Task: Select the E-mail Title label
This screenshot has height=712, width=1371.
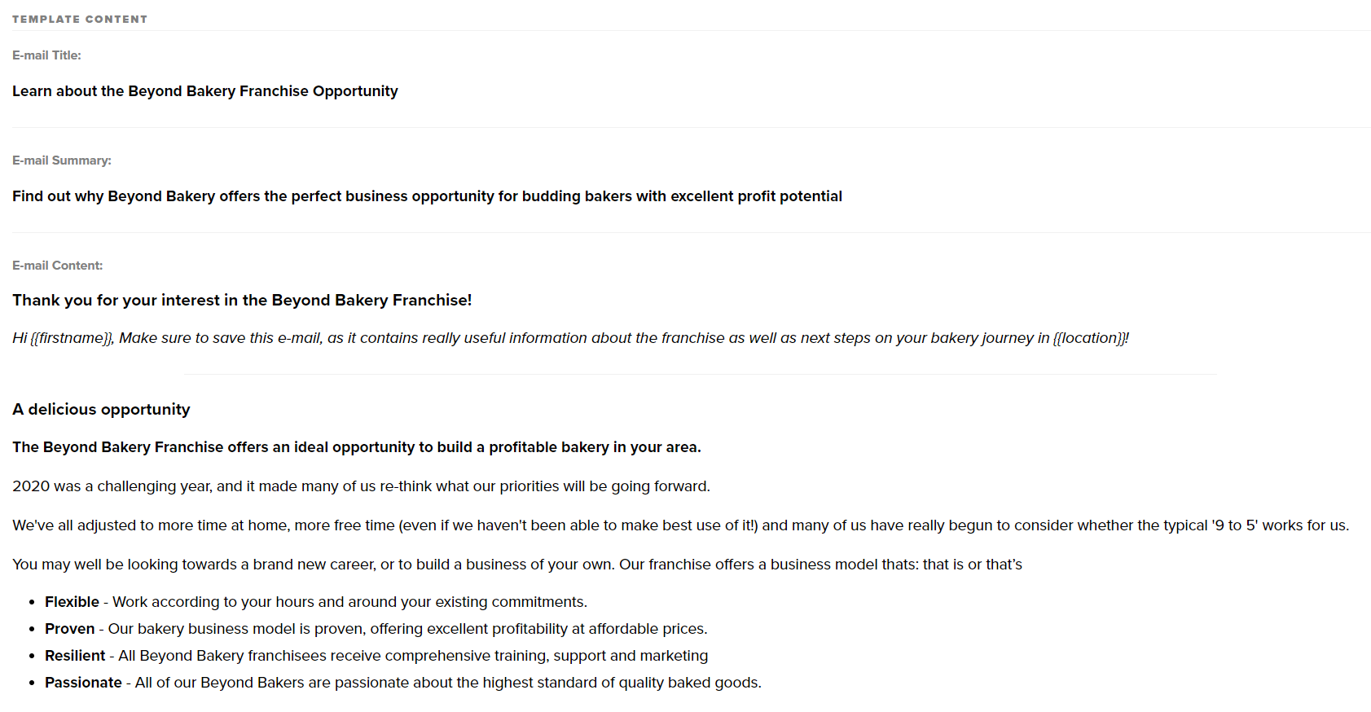Action: (46, 55)
